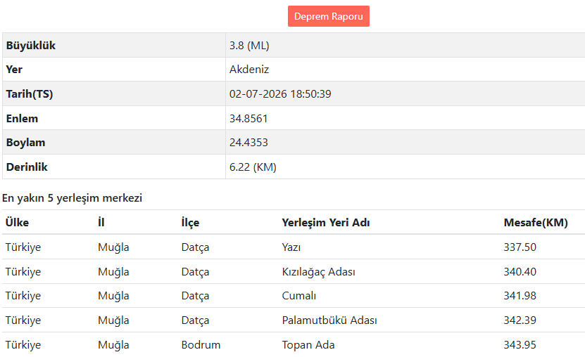Select Türkiye in the Palamutbükü Adası row
The image size is (585, 357).
tap(23, 320)
